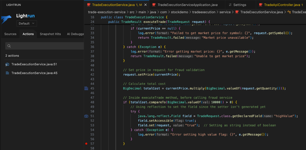Click the snapshot camera icon on line 51

click(86, 116)
